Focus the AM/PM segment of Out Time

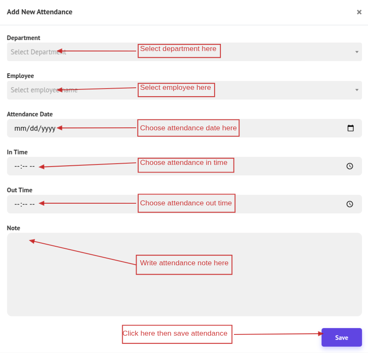[x=32, y=204]
